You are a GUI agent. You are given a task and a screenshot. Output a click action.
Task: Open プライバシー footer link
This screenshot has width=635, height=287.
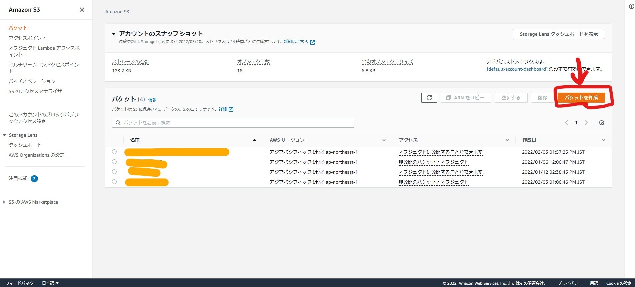(x=570, y=283)
